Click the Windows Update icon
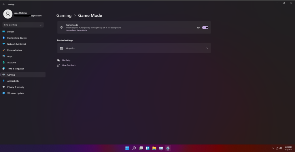This screenshot has height=152, width=295. click(x=3, y=93)
